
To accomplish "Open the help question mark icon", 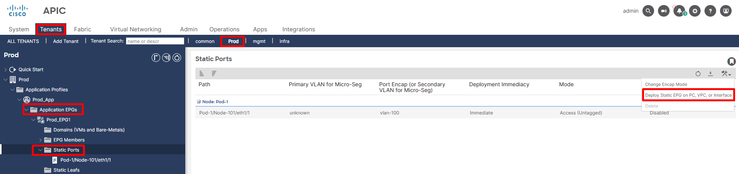I will click(x=710, y=11).
